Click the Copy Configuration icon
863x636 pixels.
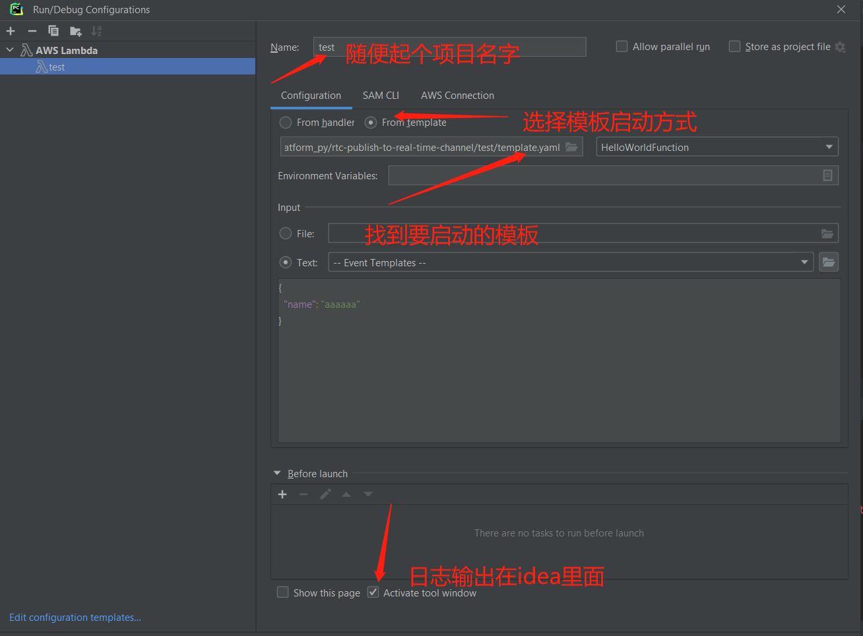coord(53,31)
